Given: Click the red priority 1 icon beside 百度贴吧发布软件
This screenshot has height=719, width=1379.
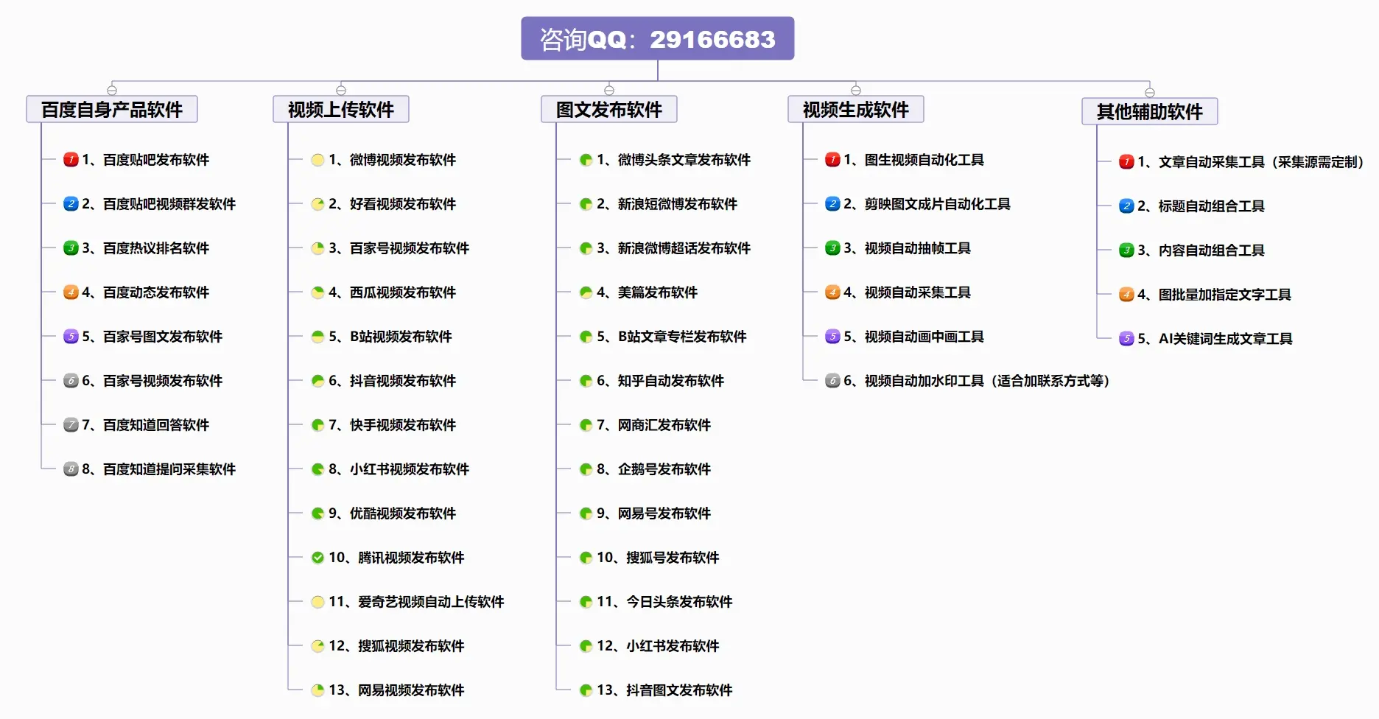Looking at the screenshot, I should point(71,160).
